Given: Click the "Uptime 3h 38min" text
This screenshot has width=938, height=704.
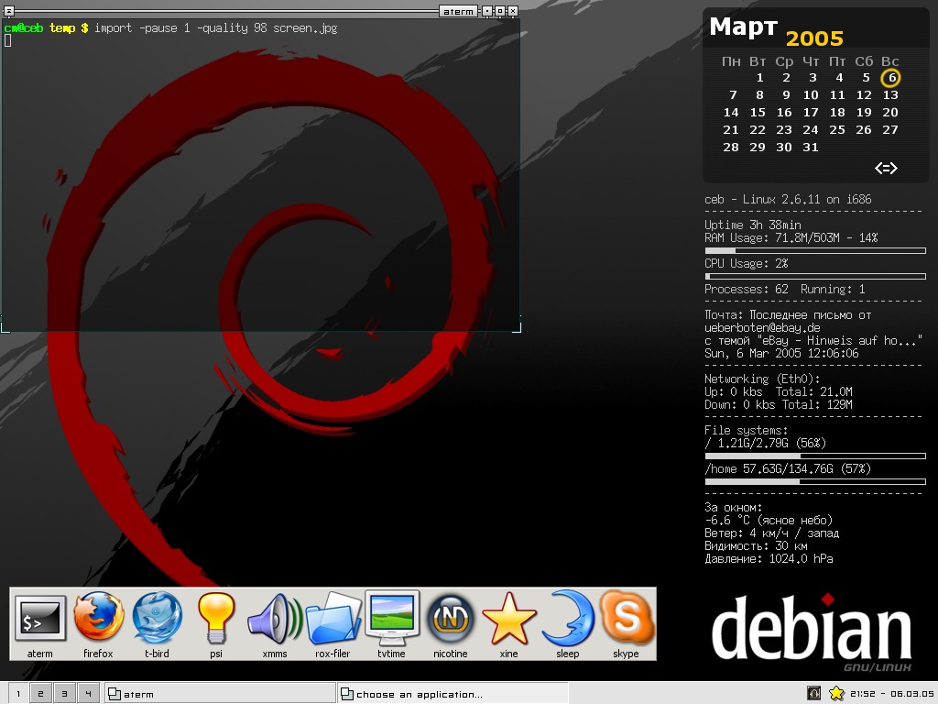Looking at the screenshot, I should coord(753,225).
